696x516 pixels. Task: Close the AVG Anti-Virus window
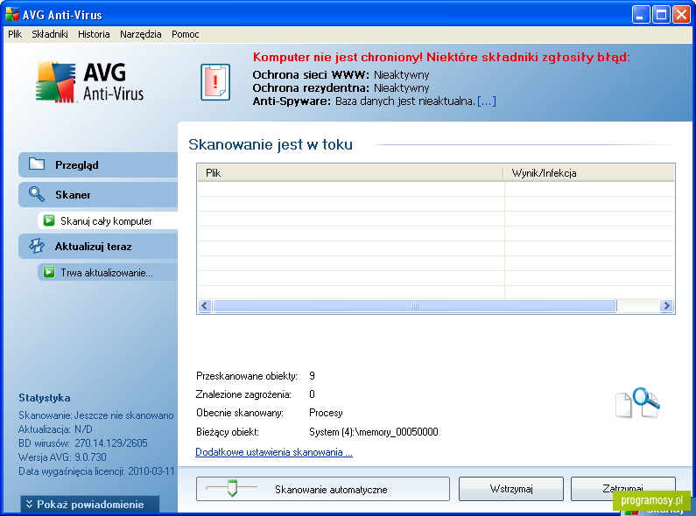coord(681,15)
